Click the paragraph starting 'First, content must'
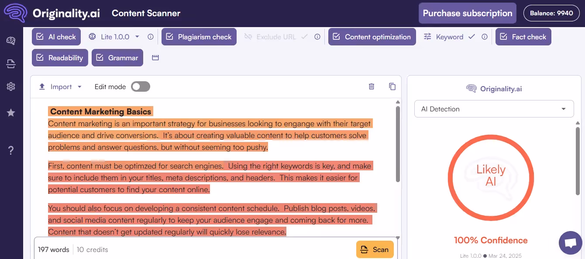This screenshot has width=585, height=259. pyautogui.click(x=210, y=178)
